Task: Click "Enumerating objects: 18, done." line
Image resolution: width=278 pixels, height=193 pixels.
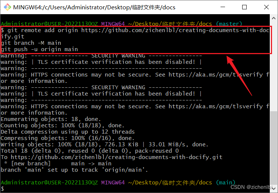Action: point(51,119)
